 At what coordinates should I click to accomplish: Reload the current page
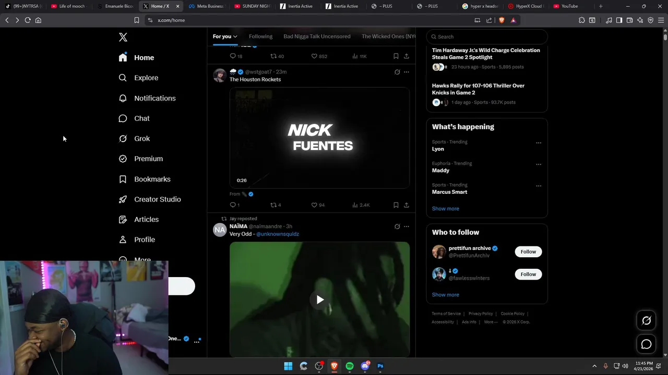(28, 20)
